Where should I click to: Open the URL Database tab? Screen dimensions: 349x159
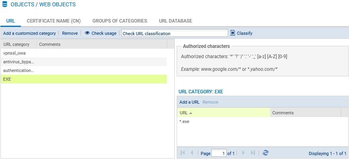pyautogui.click(x=175, y=21)
